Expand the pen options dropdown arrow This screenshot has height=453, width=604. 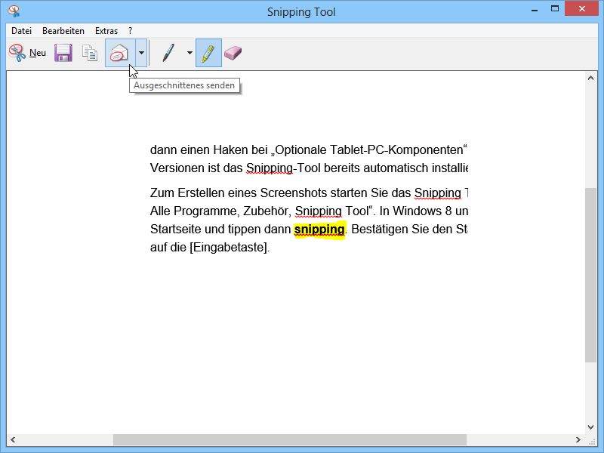190,53
